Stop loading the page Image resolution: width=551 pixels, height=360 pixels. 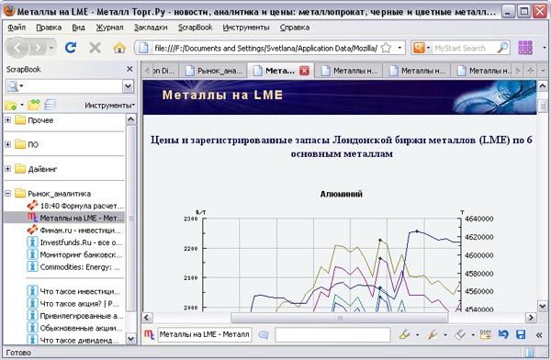point(95,48)
